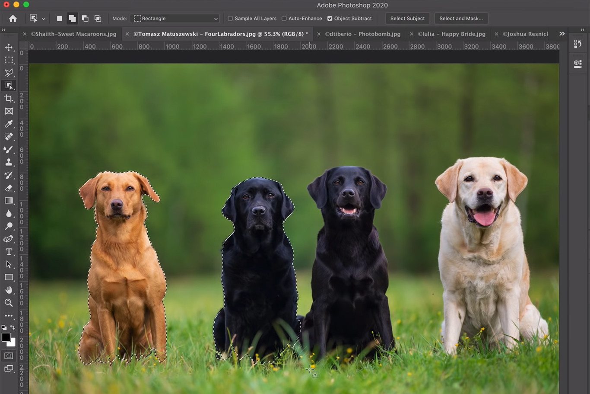This screenshot has height=394, width=590.
Task: Open the dtiberio Photobomb.jpg tab
Action: pos(362,34)
